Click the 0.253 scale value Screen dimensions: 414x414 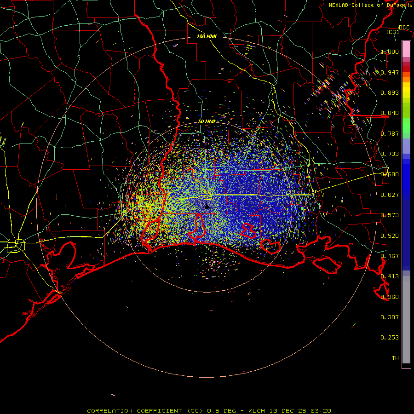(390, 338)
